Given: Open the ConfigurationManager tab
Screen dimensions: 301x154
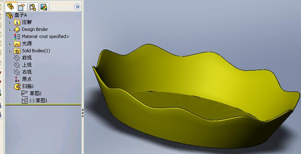Looking at the screenshot, I should click(33, 7).
